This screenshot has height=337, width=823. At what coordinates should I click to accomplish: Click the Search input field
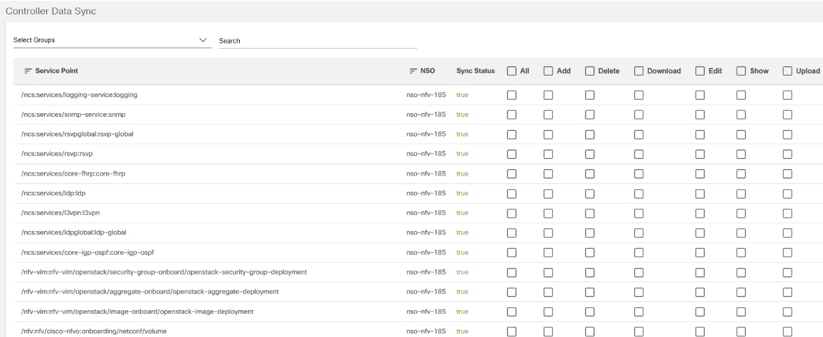(x=318, y=41)
